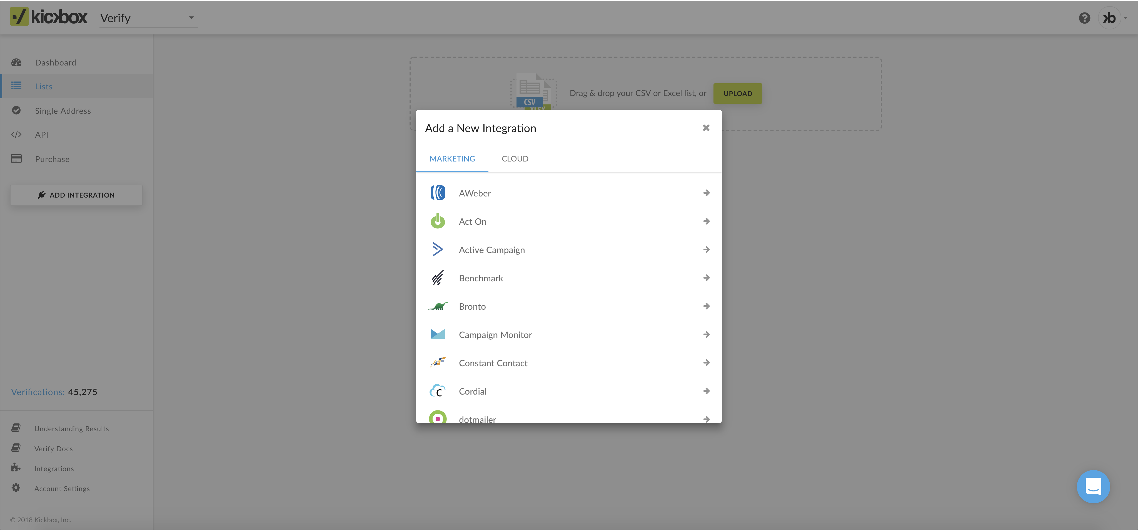Select the Dashboard gauge icon in sidebar

(x=16, y=62)
